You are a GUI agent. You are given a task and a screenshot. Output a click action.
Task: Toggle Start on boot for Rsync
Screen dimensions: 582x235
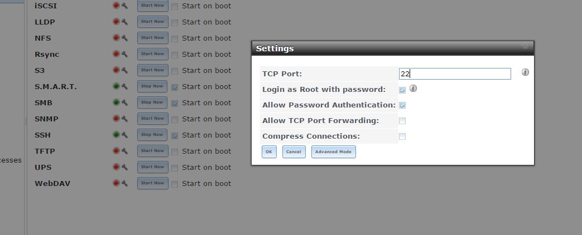[x=175, y=55]
